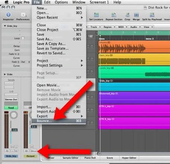Open the Track local menu dropdown
170x164 pixels.
coord(95,27)
